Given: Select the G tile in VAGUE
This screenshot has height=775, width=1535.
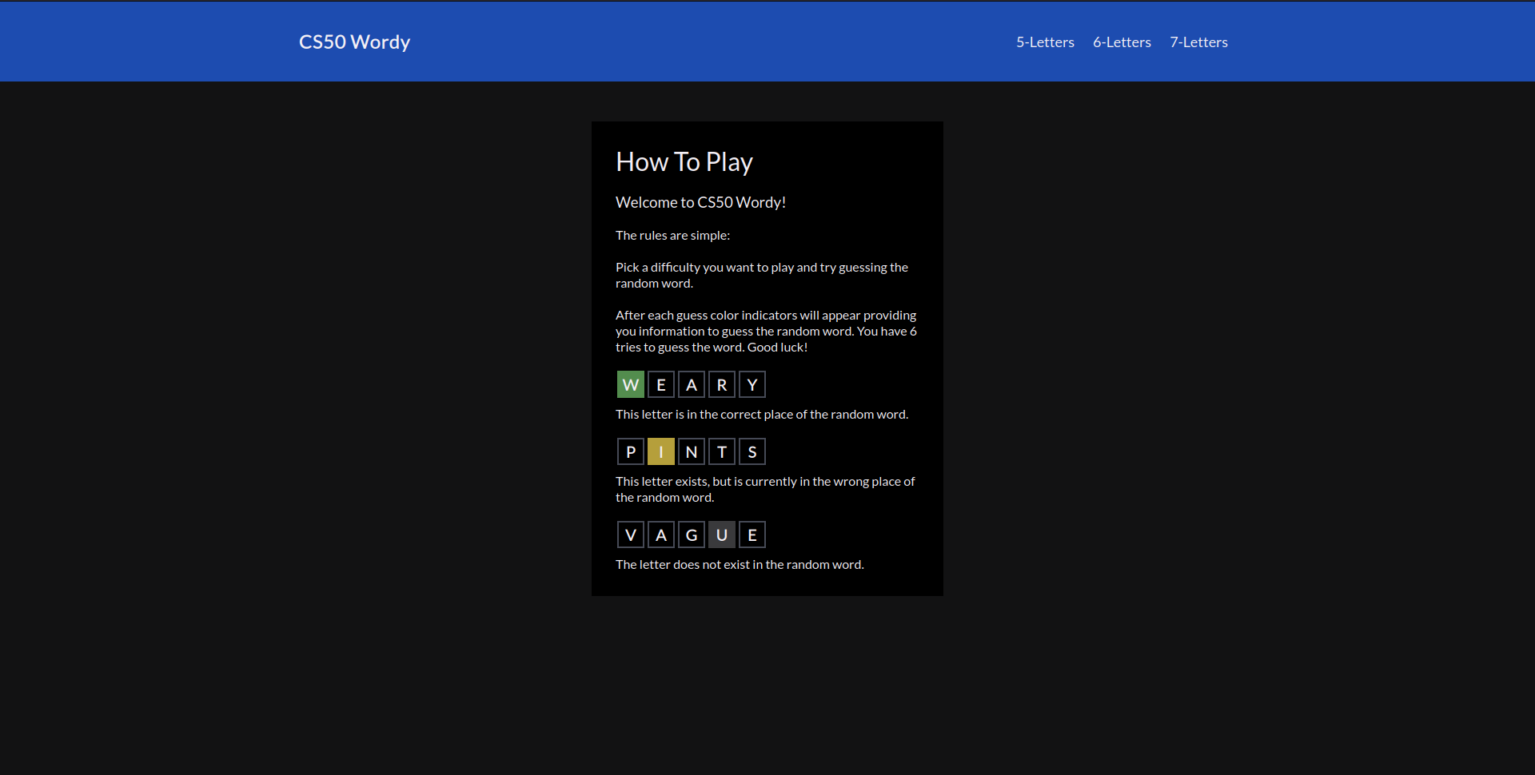Looking at the screenshot, I should pyautogui.click(x=691, y=535).
